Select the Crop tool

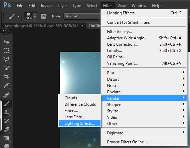(6, 77)
